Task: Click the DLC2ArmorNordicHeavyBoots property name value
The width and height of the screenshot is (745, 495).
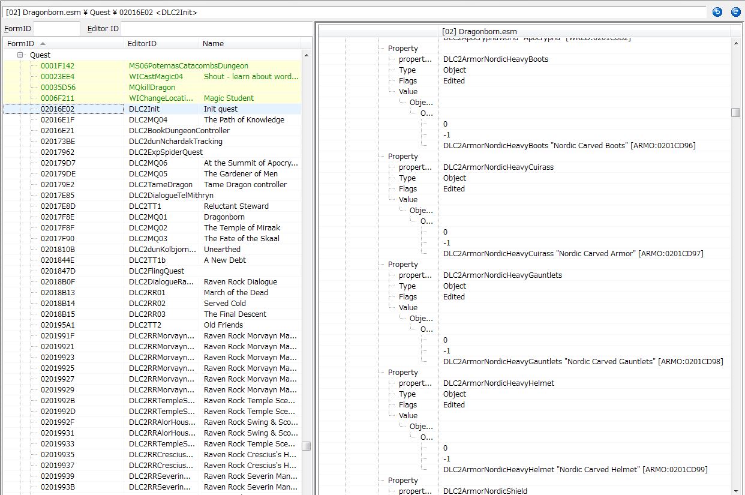Action: (495, 59)
